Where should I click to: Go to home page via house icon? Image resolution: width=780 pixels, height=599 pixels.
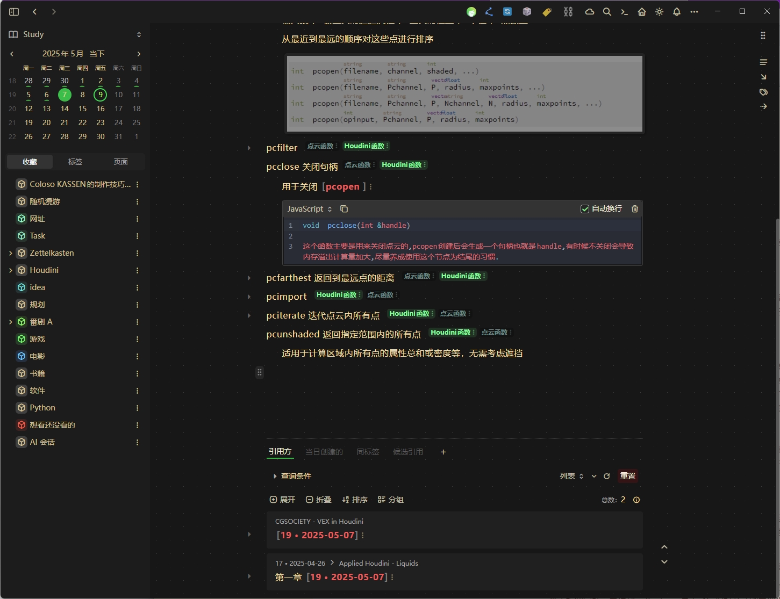coord(642,12)
